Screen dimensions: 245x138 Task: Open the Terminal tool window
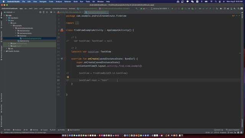tap(34, 130)
